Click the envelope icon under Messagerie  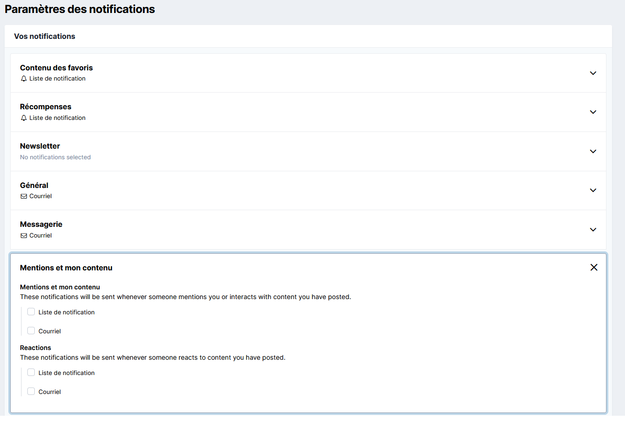click(24, 236)
